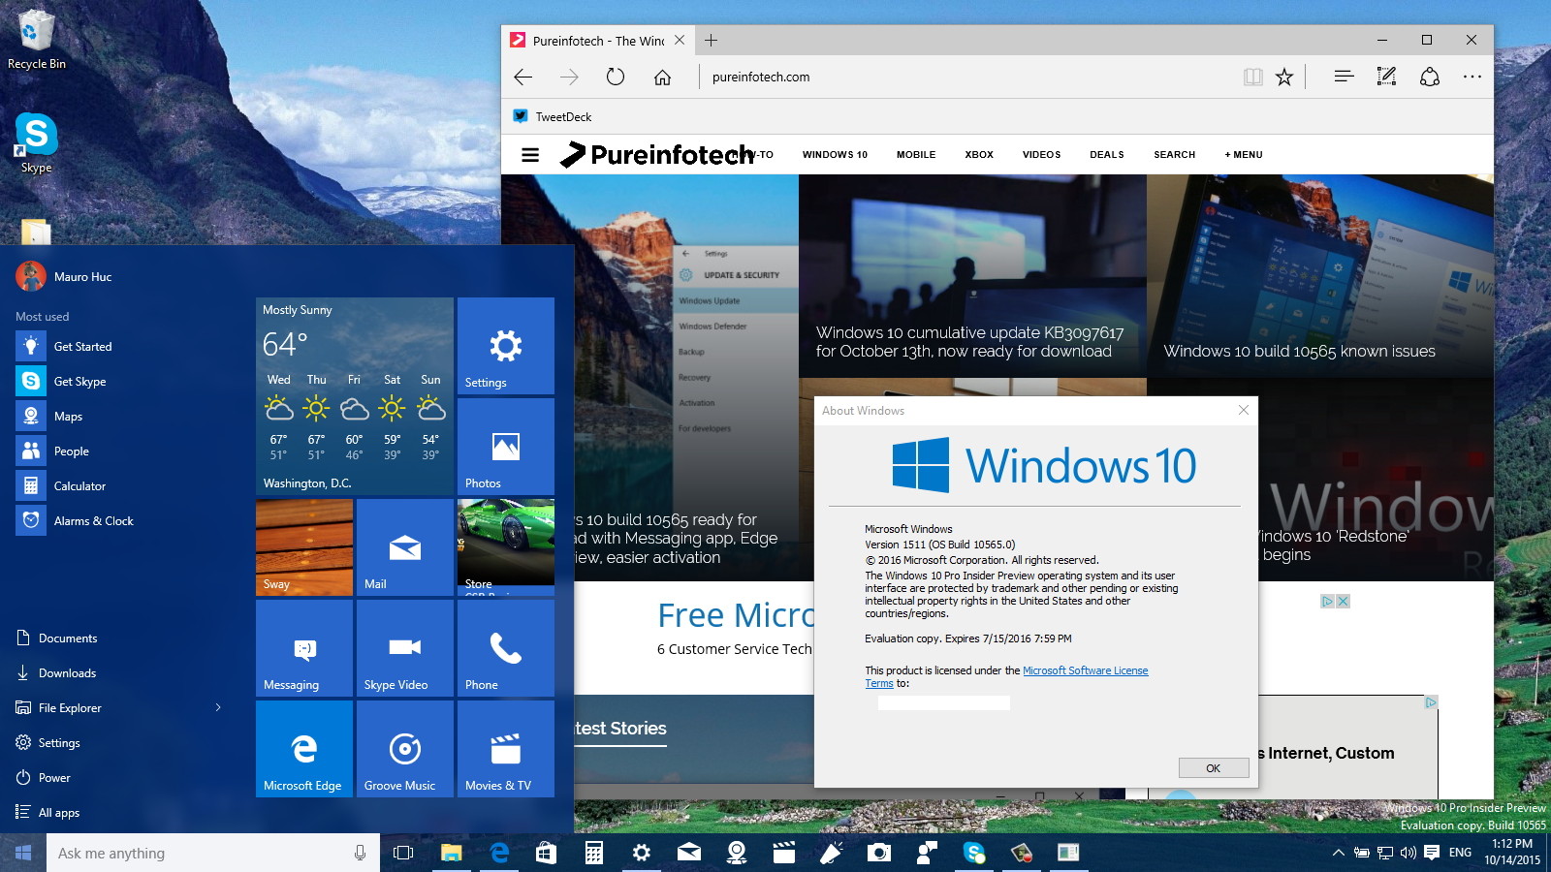The image size is (1551, 872).
Task: Open Task View on taskbar
Action: pyautogui.click(x=403, y=853)
